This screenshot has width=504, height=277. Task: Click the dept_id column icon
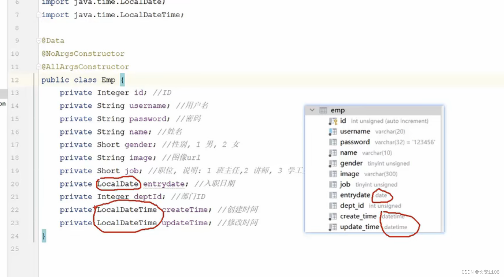click(x=333, y=206)
